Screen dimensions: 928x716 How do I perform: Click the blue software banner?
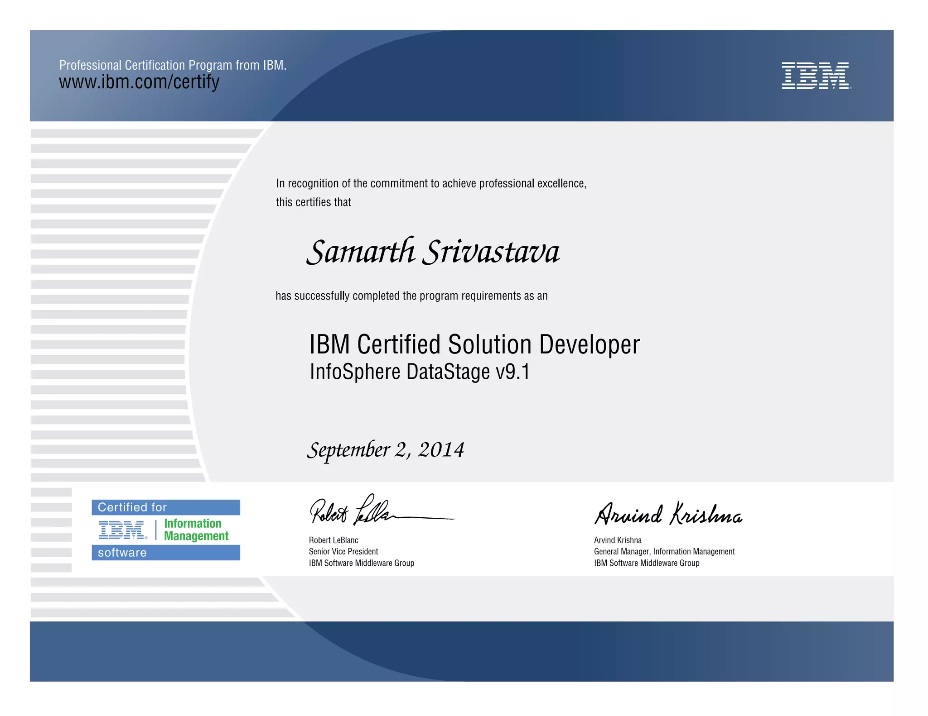[x=166, y=553]
